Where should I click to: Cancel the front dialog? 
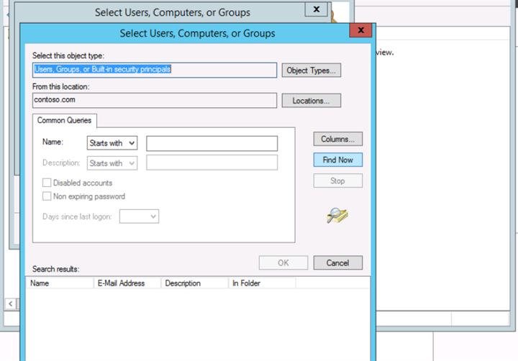[337, 263]
